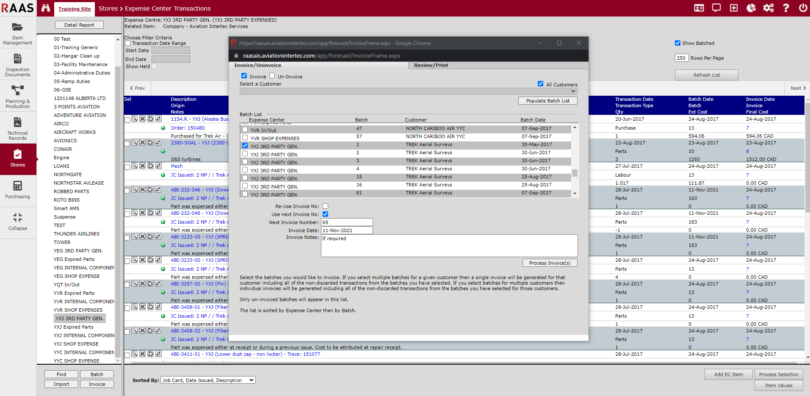Click the Refresh List button
This screenshot has height=396, width=810.
click(707, 75)
